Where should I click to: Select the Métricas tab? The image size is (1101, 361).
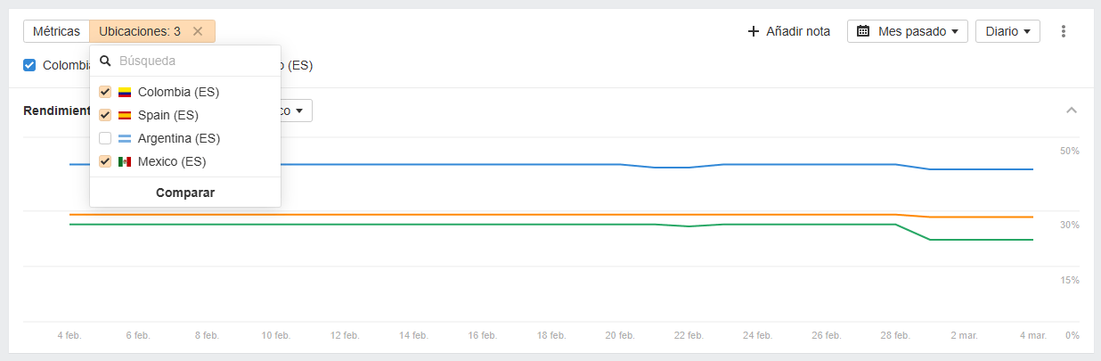tap(56, 31)
